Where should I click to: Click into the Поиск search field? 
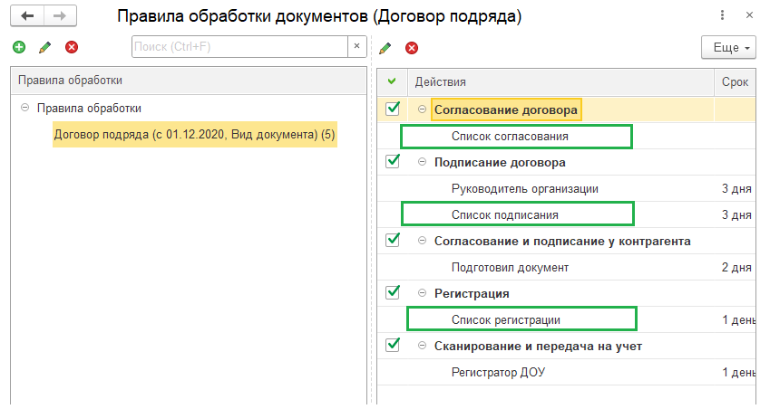[239, 46]
